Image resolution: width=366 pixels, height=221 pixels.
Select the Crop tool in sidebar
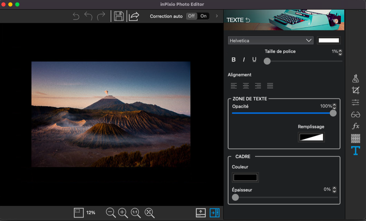point(355,91)
